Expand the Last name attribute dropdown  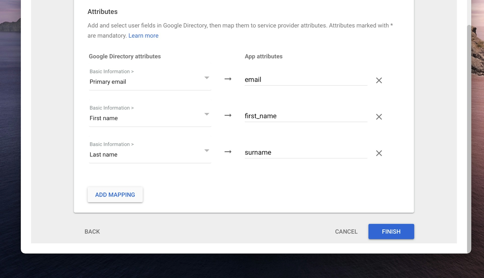coord(206,151)
